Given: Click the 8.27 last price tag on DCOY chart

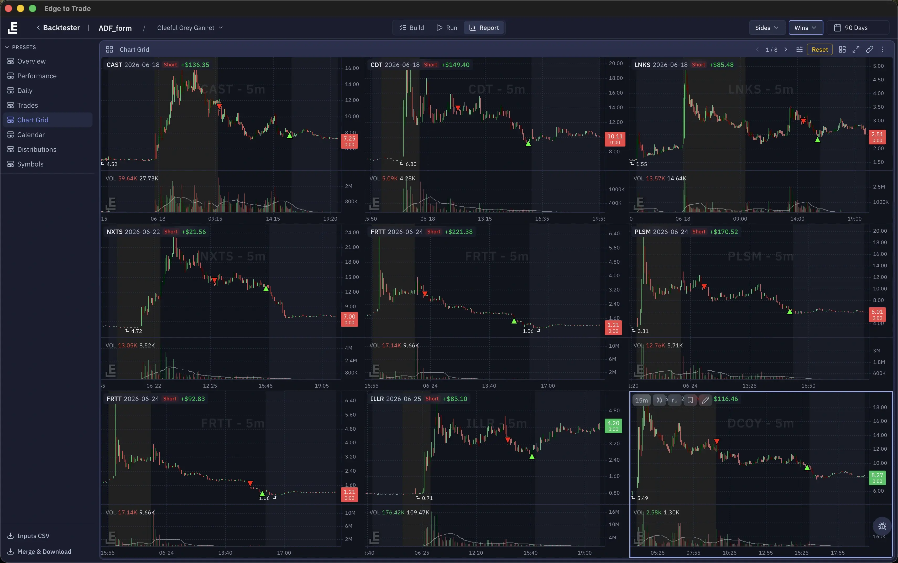Looking at the screenshot, I should pos(877,478).
